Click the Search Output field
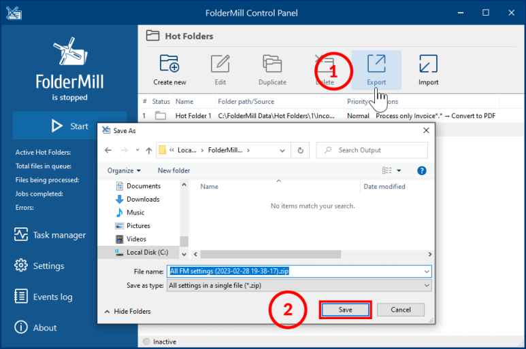 378,150
